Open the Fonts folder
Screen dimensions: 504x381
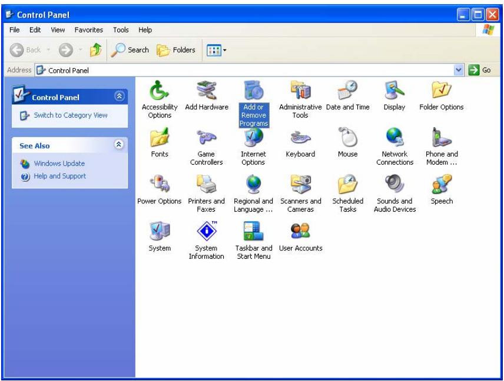160,142
